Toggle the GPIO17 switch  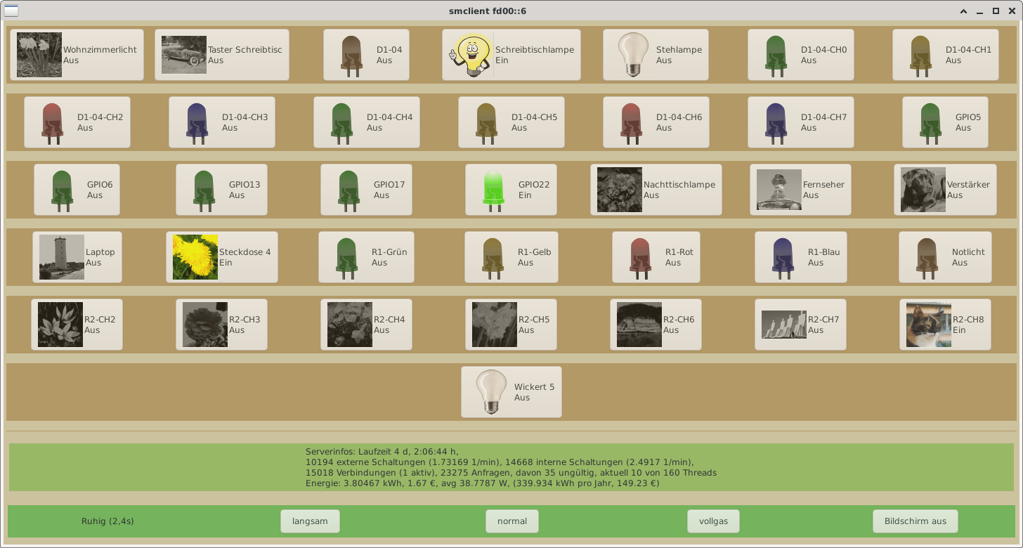(x=366, y=190)
